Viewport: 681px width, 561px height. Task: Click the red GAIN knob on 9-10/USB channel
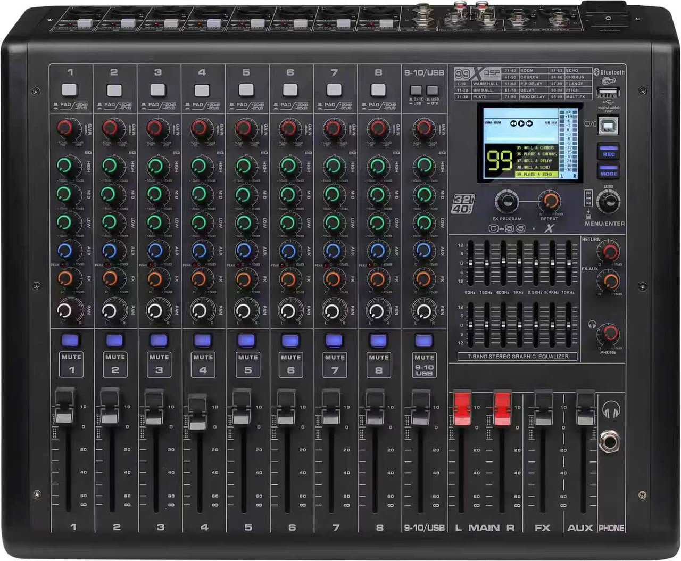pos(423,128)
